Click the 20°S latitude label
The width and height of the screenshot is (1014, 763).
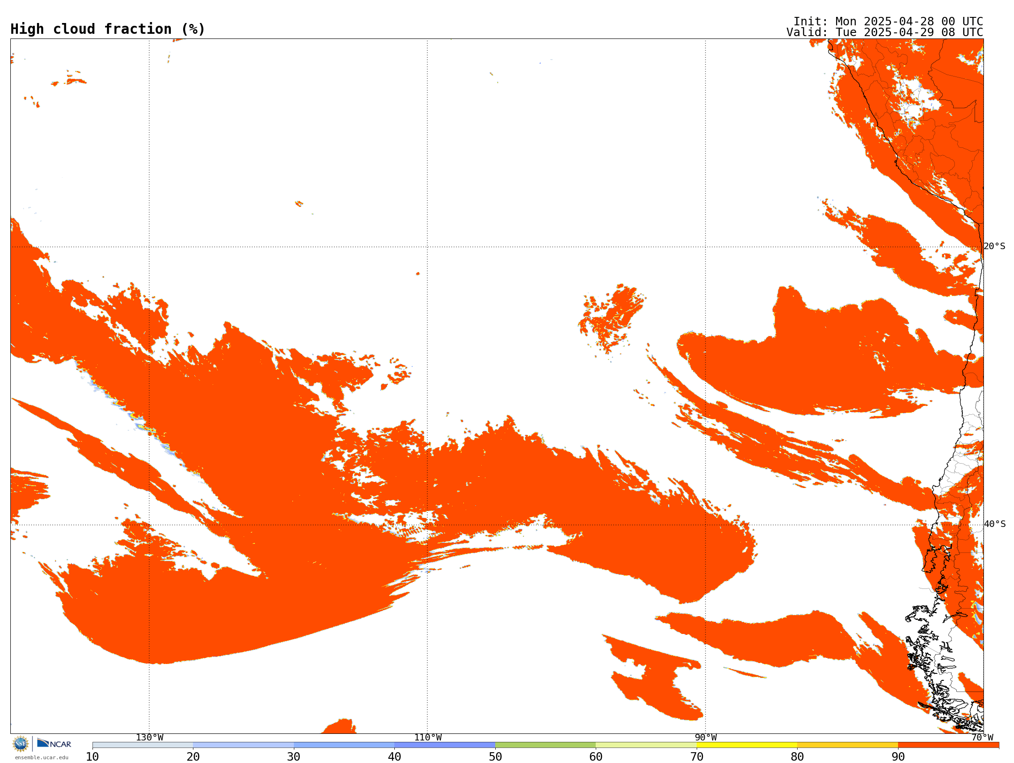(x=995, y=246)
